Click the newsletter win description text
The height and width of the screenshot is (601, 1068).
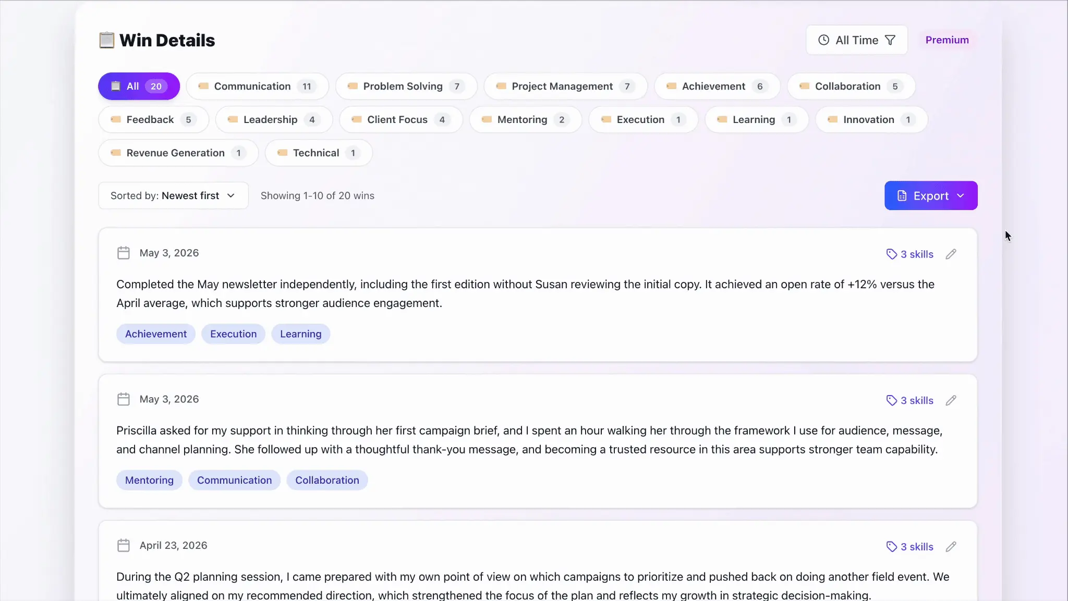525,293
